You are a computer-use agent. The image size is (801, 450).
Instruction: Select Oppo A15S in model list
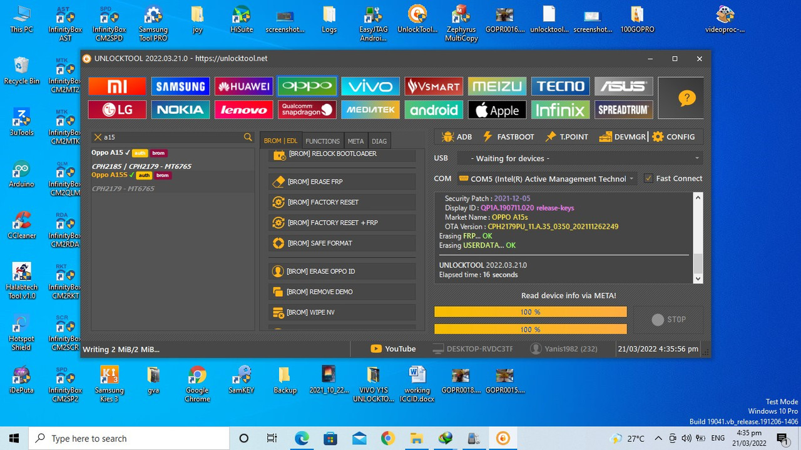(x=173, y=175)
